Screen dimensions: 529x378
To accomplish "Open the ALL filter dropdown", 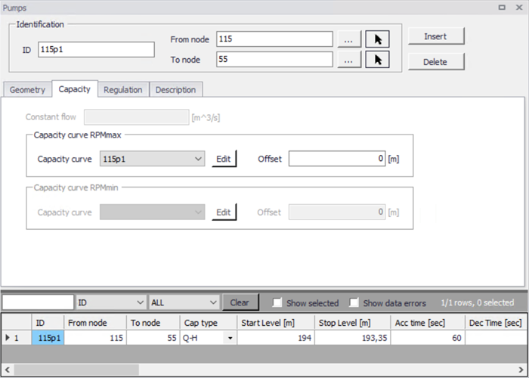I will pyautogui.click(x=184, y=302).
